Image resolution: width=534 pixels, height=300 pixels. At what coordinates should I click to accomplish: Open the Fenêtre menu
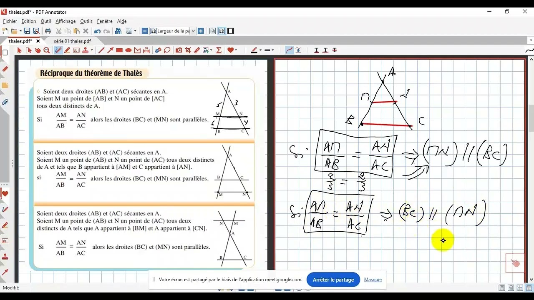[x=105, y=21]
